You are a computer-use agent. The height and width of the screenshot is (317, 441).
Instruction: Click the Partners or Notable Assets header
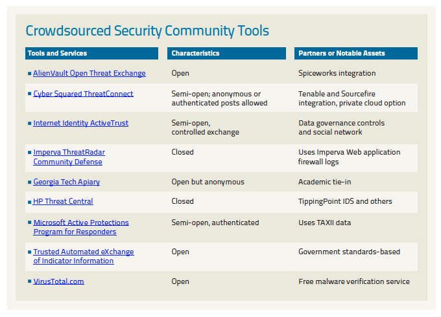pos(356,53)
